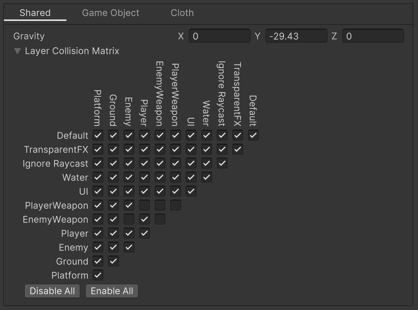Open the Cloth tab

182,13
